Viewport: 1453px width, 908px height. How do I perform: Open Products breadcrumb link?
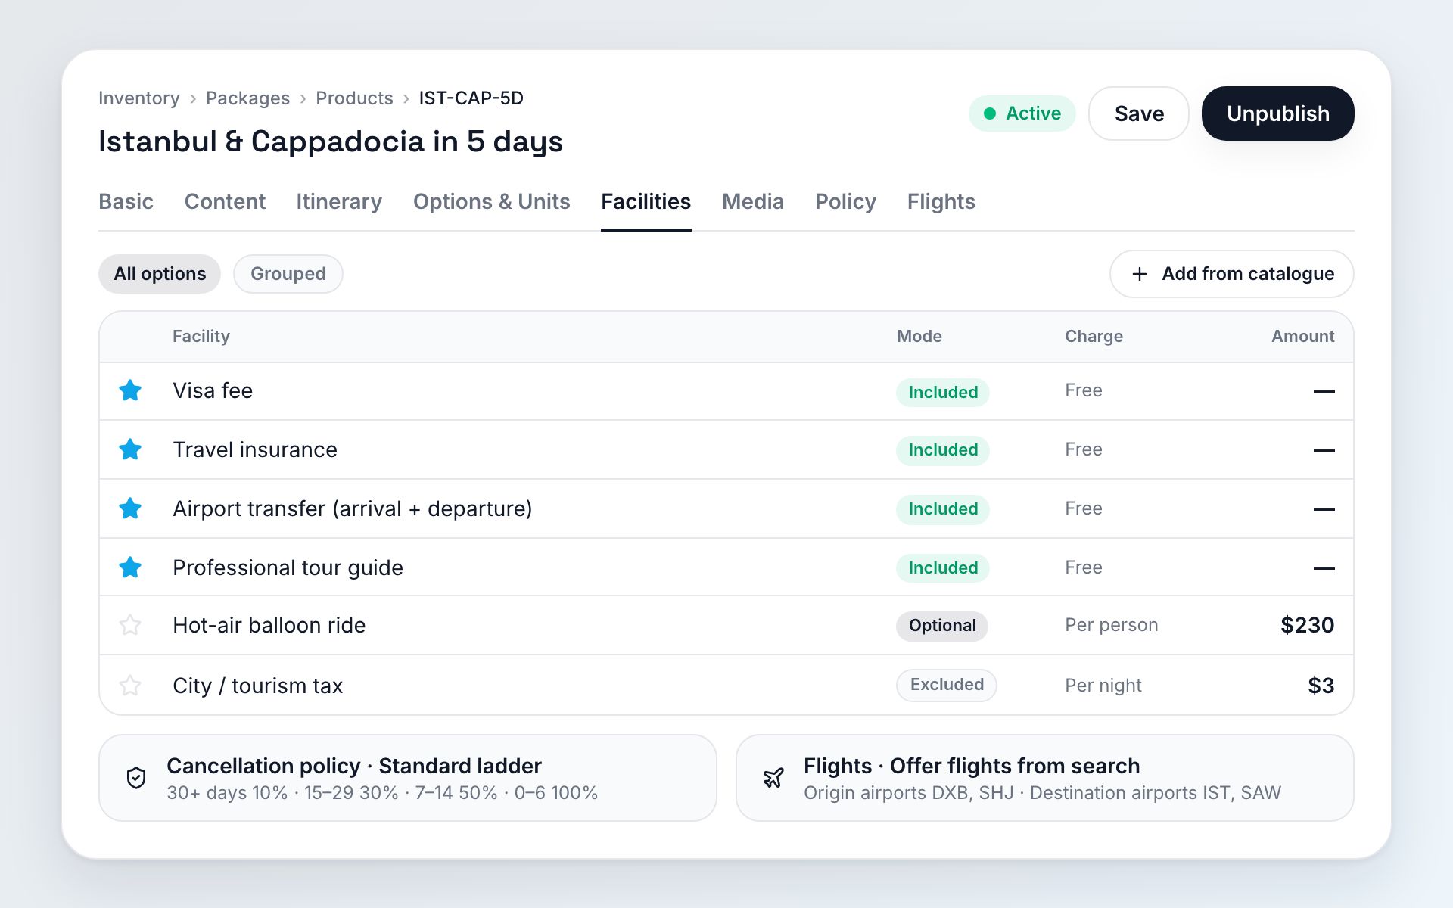354,98
